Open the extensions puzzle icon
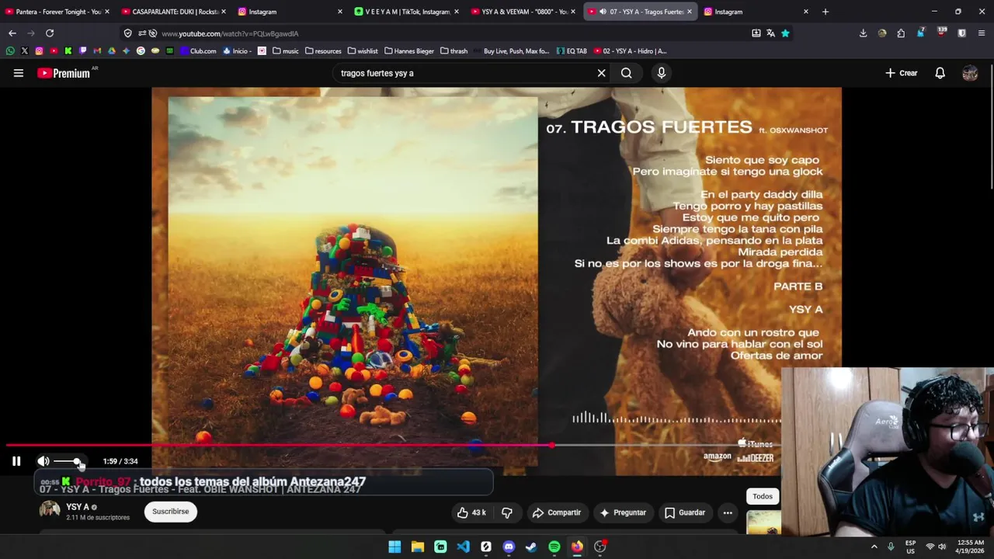 [901, 33]
